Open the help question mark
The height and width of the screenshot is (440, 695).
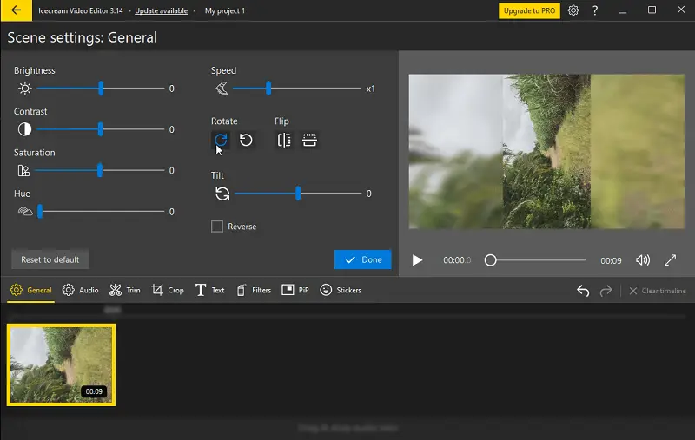[595, 10]
